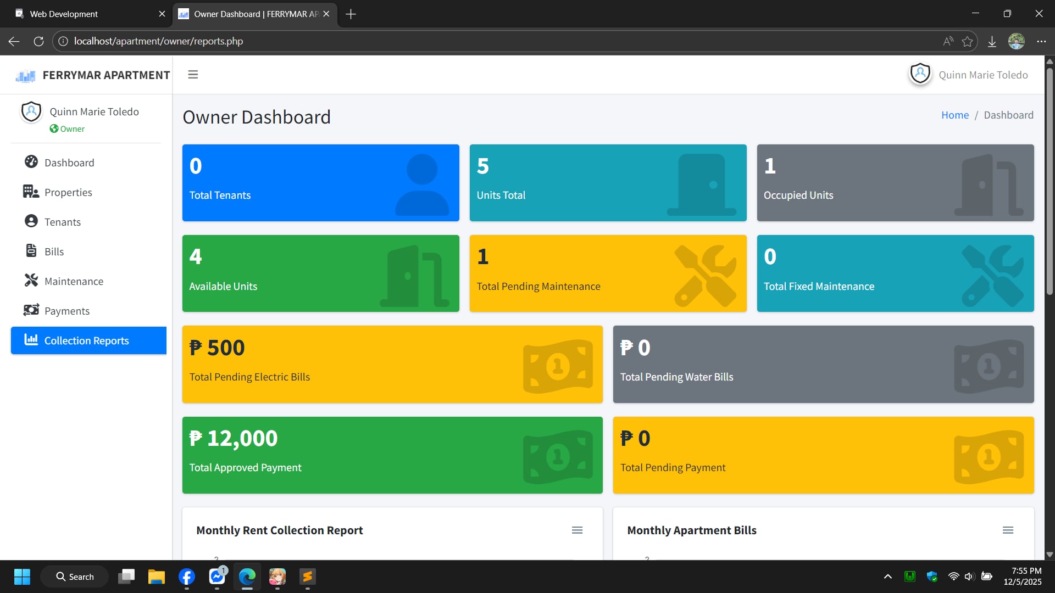Click the Bills invoice icon
The height and width of the screenshot is (593, 1055).
[31, 251]
